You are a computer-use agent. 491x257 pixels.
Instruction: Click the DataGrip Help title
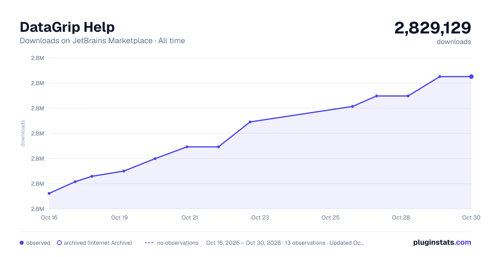coord(67,27)
